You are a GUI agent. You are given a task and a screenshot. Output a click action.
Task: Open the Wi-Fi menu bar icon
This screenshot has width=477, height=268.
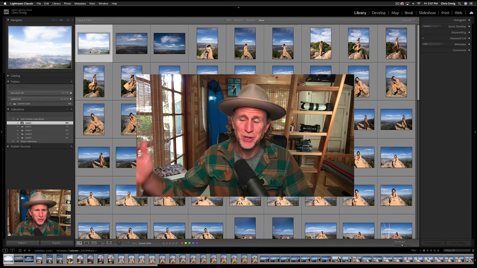[x=418, y=3]
